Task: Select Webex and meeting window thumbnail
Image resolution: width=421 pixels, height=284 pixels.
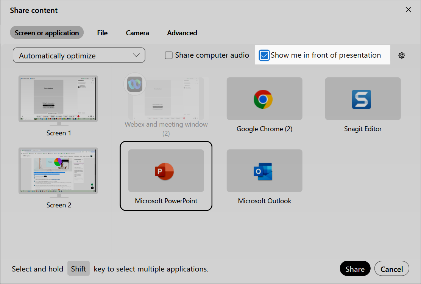Action: [166, 99]
